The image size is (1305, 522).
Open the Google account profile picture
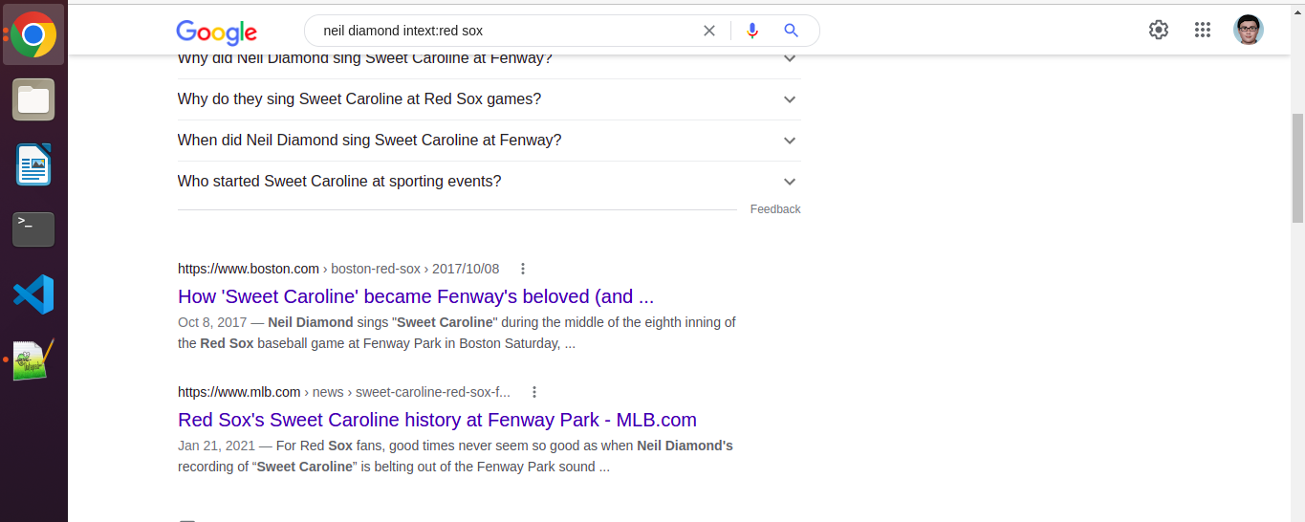(x=1249, y=30)
